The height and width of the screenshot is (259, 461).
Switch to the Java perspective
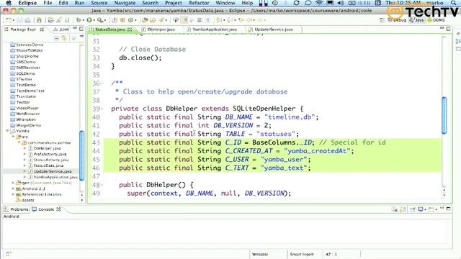[x=416, y=20]
